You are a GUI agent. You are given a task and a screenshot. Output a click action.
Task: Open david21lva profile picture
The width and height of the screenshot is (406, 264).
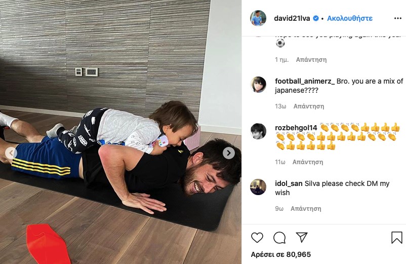[258, 18]
